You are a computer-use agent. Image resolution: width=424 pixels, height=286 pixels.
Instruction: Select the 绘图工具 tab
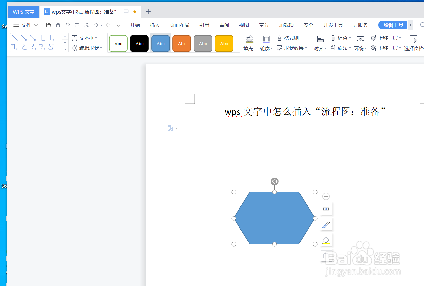(x=393, y=25)
